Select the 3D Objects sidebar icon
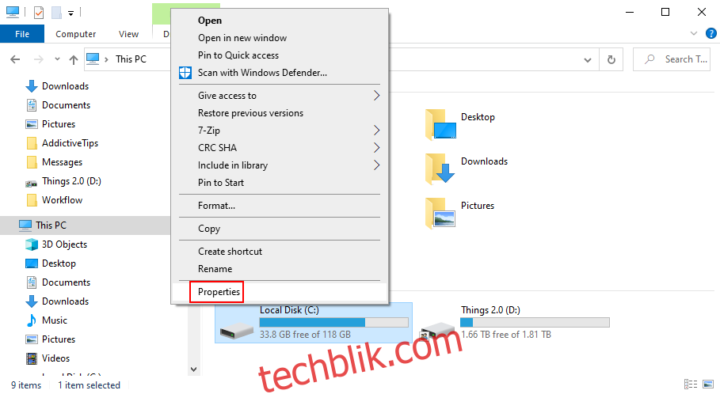720x394 pixels. [x=32, y=244]
